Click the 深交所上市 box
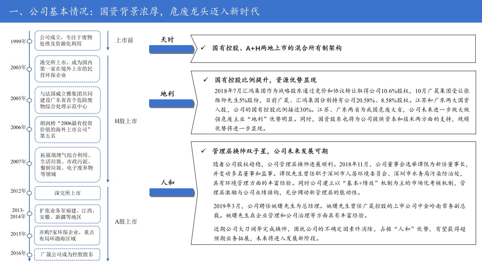This screenshot has width=482, height=271. [67, 193]
